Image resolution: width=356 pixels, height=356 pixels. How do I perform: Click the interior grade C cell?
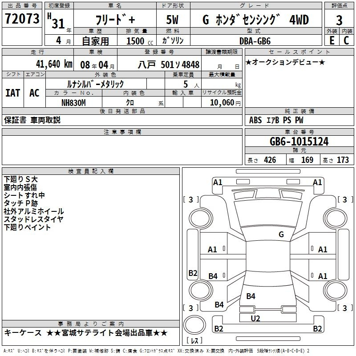(346, 40)
